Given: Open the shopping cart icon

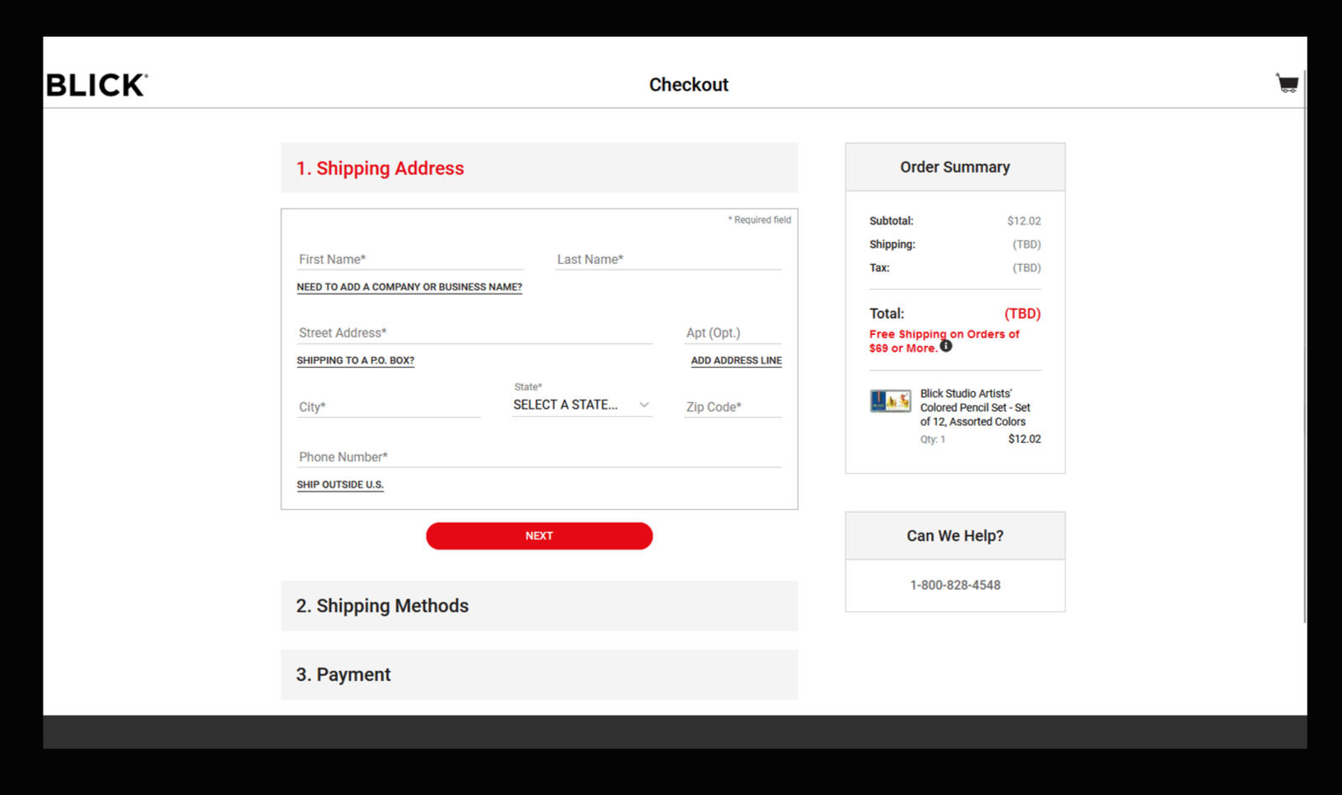Looking at the screenshot, I should click(x=1287, y=83).
